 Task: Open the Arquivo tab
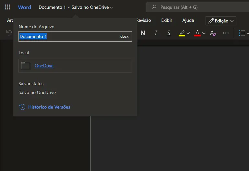(x=10, y=20)
